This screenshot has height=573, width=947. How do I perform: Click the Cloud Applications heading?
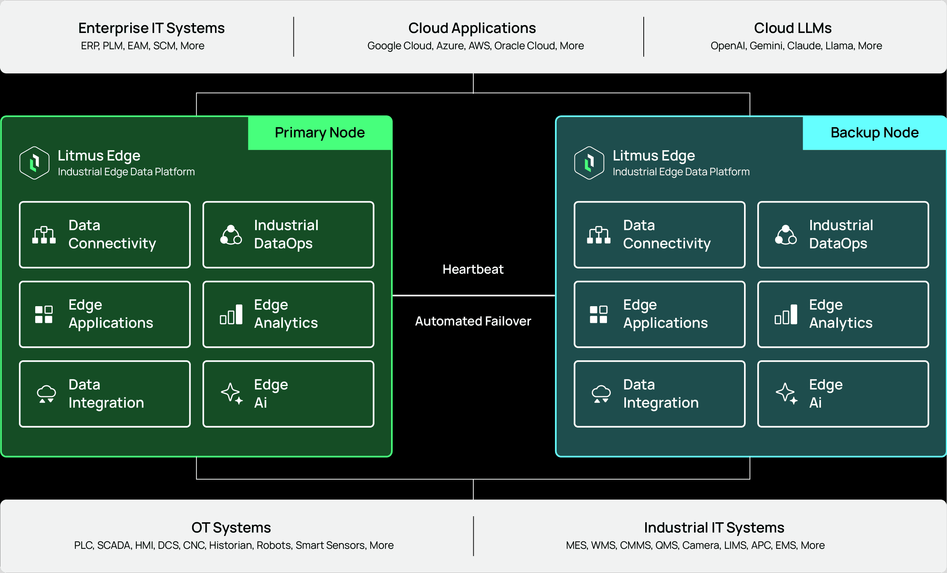click(472, 28)
